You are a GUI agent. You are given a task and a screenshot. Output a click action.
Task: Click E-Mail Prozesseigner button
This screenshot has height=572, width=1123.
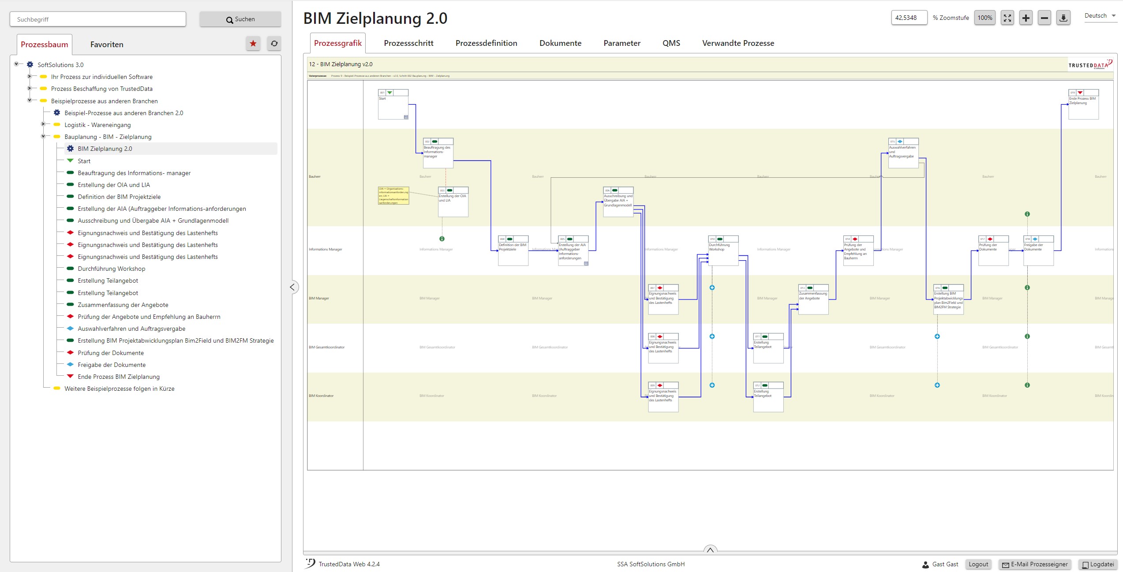tap(1035, 565)
